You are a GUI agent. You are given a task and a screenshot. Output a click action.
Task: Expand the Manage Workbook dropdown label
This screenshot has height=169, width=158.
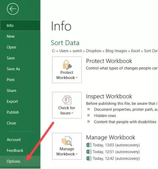coord(67,151)
